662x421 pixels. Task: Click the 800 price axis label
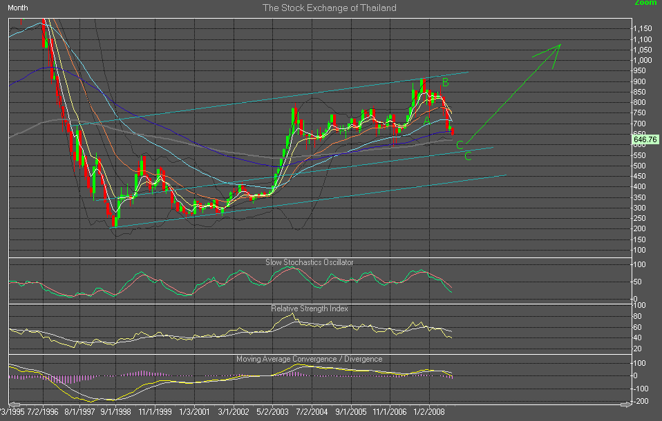click(x=640, y=103)
